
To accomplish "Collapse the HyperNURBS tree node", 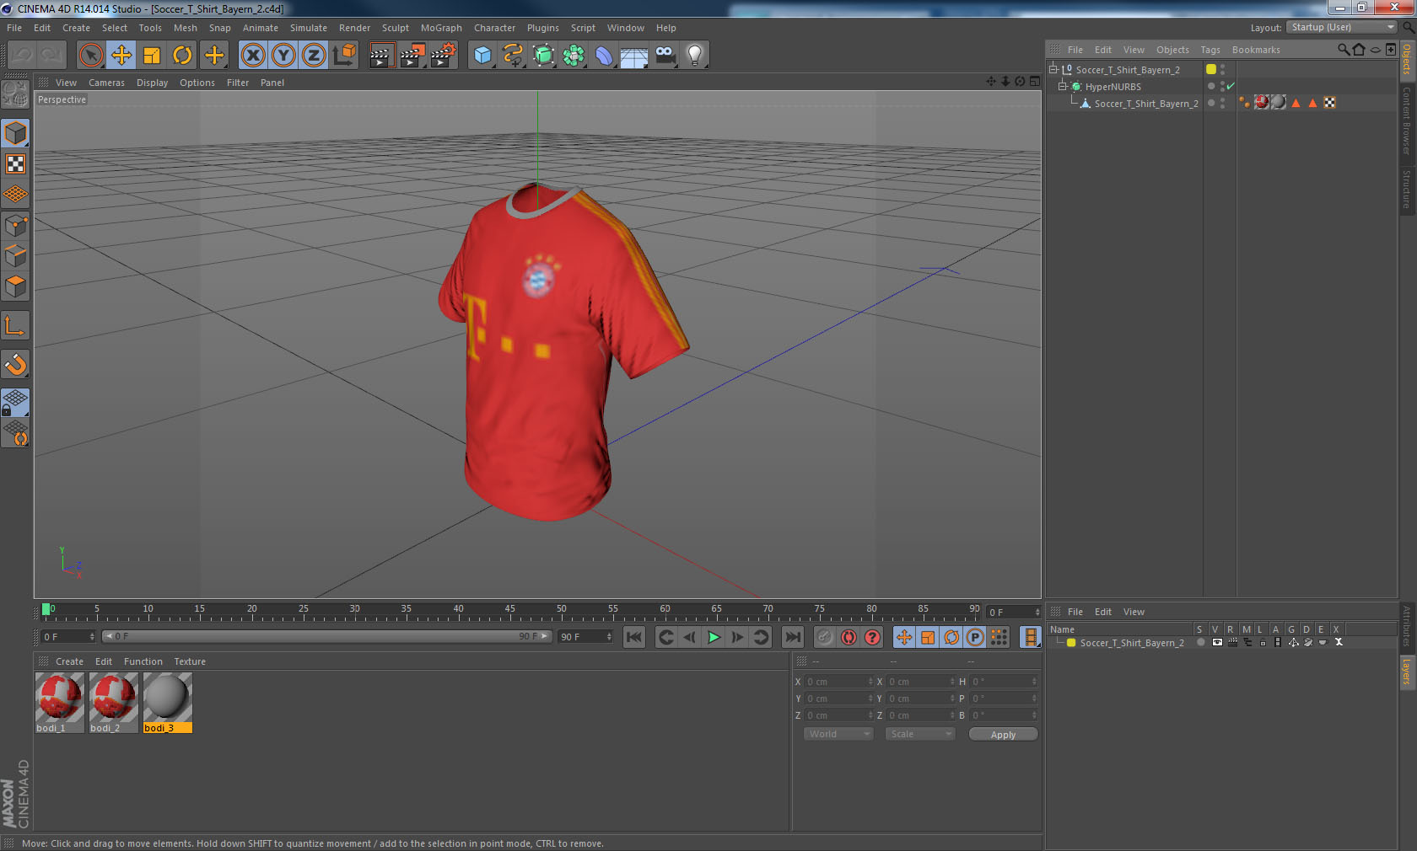I will (1063, 87).
